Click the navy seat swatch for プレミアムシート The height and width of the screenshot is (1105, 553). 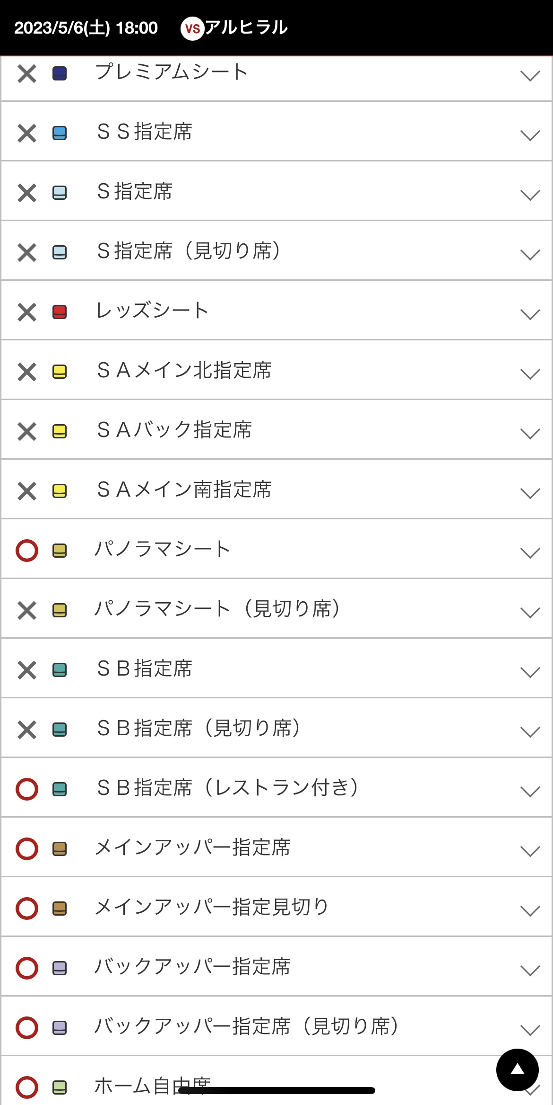[60, 73]
